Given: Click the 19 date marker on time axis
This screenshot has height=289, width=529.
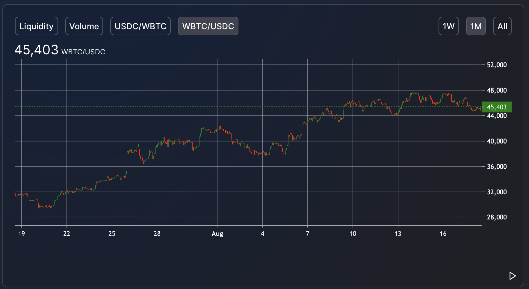Looking at the screenshot, I should [x=22, y=233].
